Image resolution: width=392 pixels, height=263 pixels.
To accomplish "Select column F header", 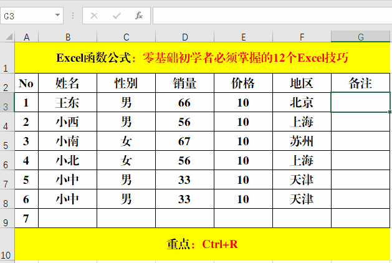I will tap(302, 37).
